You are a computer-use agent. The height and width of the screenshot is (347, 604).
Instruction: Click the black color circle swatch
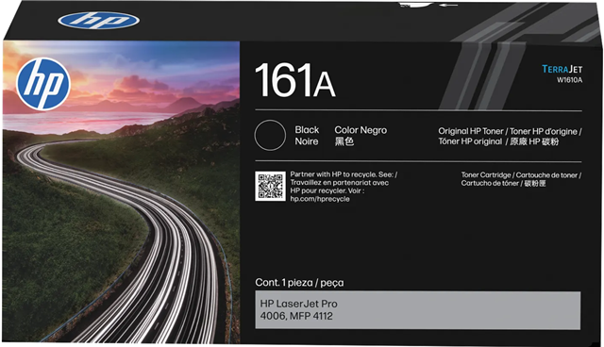point(270,135)
